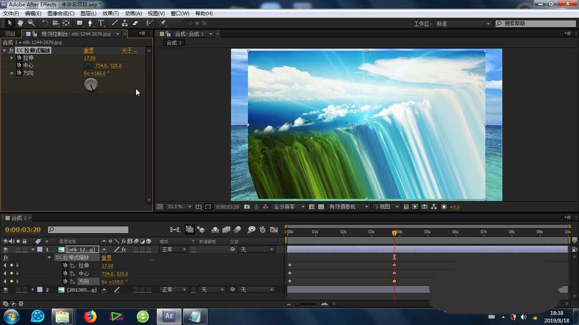
Task: Select the Eraser tool
Action: click(135, 23)
